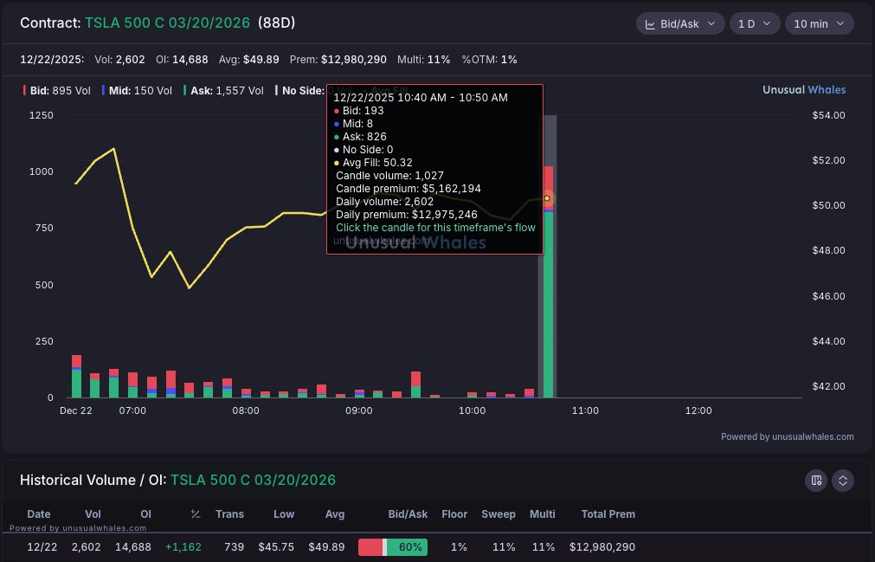Sort table by Vol column header
The width and height of the screenshot is (875, 562).
coord(93,514)
